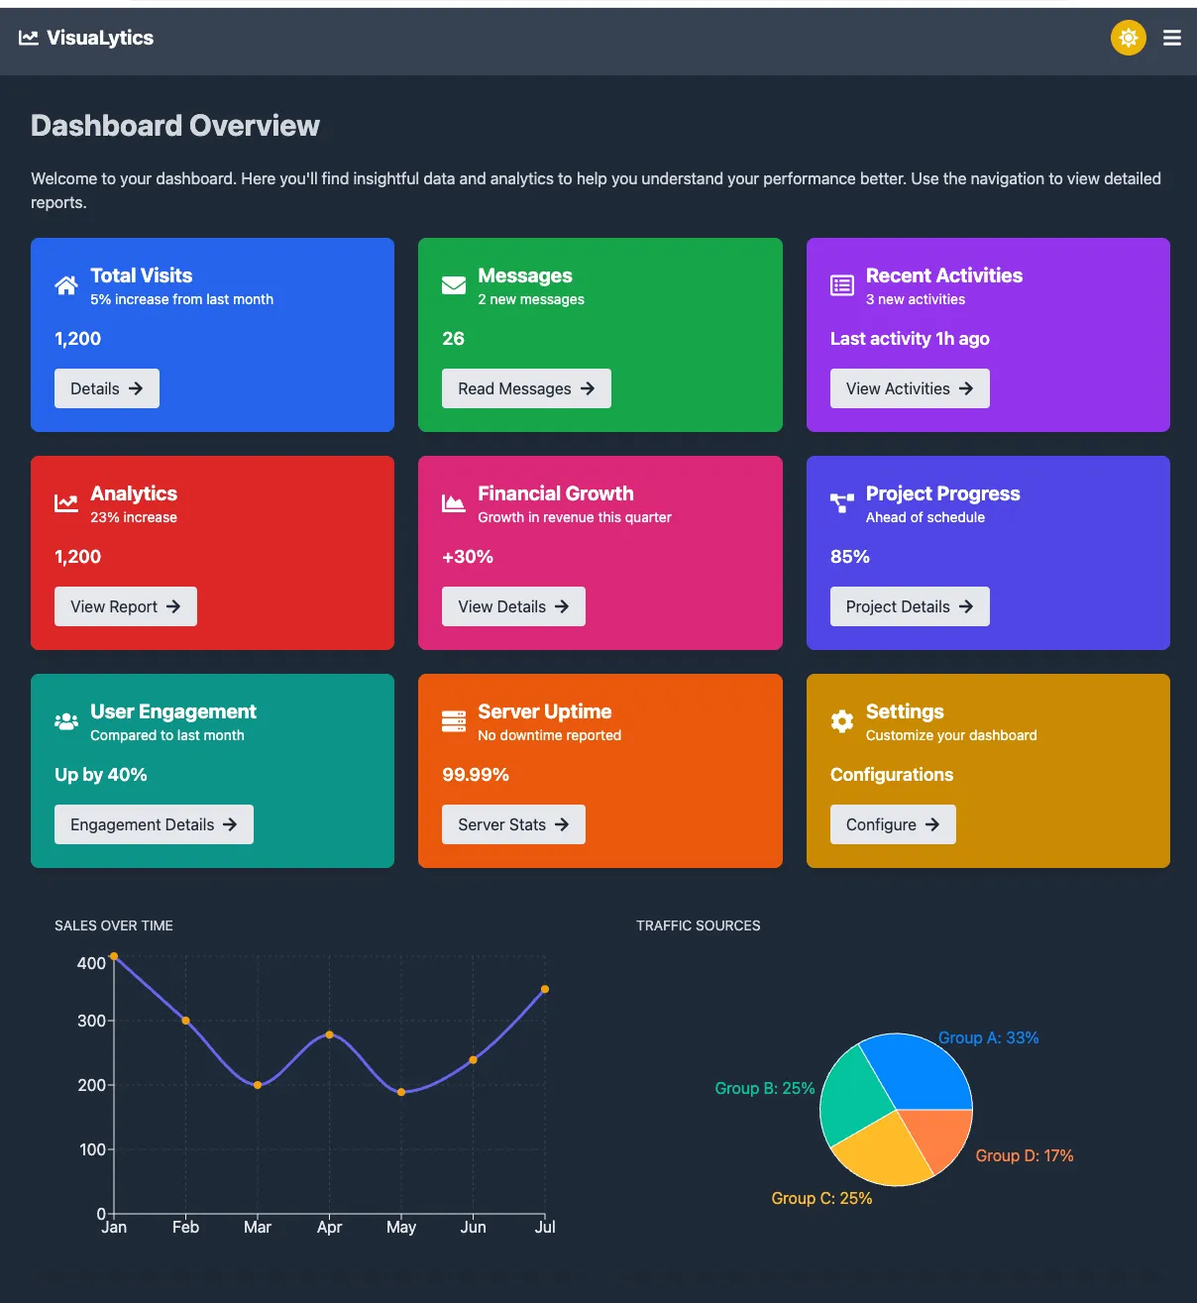Click the server icon on Server Uptime
This screenshot has height=1303, width=1197.
[454, 721]
